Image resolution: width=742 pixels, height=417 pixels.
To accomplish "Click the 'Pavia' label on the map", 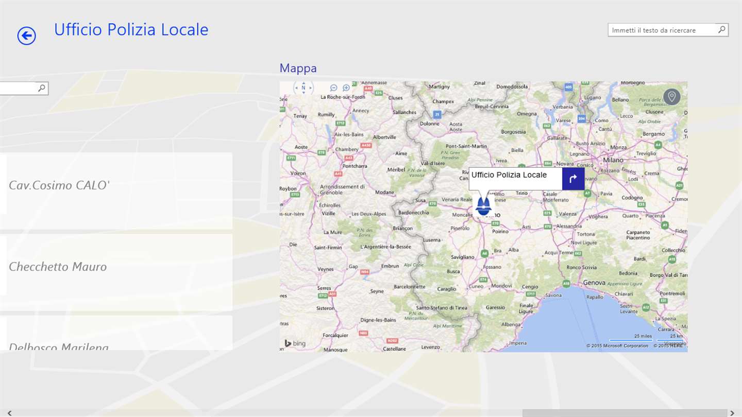I will tap(606, 194).
